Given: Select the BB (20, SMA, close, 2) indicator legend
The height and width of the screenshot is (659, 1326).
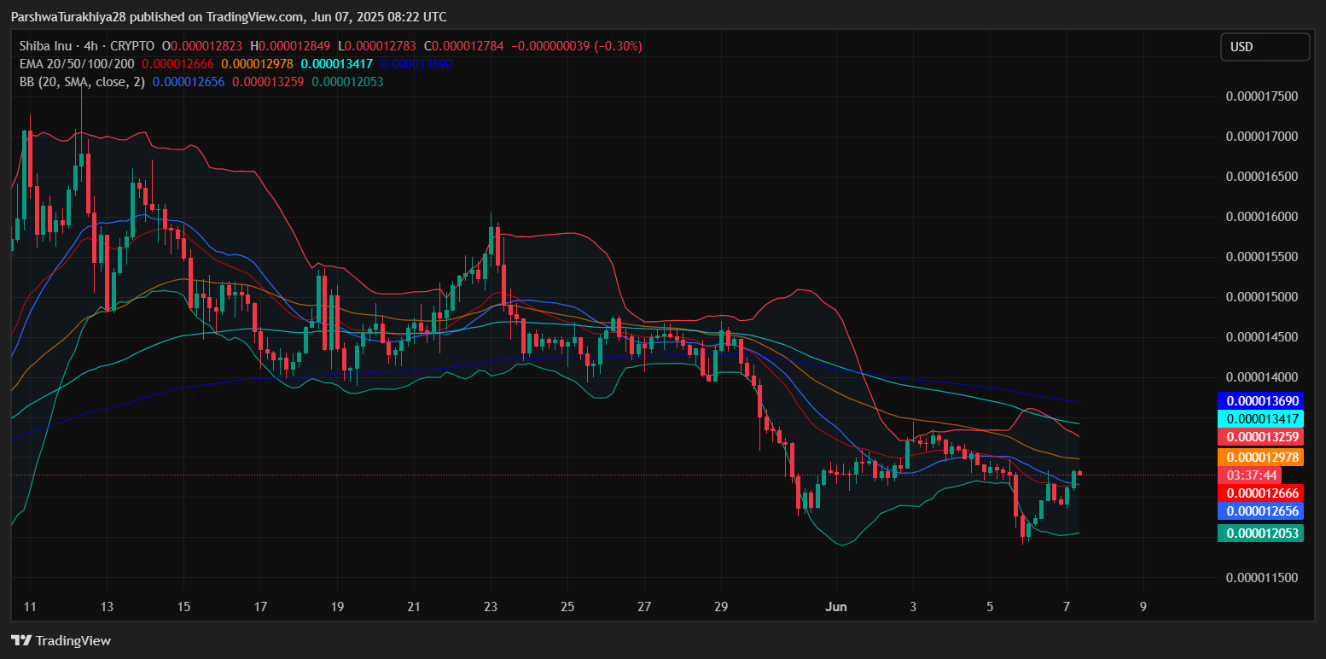Looking at the screenshot, I should 82,82.
